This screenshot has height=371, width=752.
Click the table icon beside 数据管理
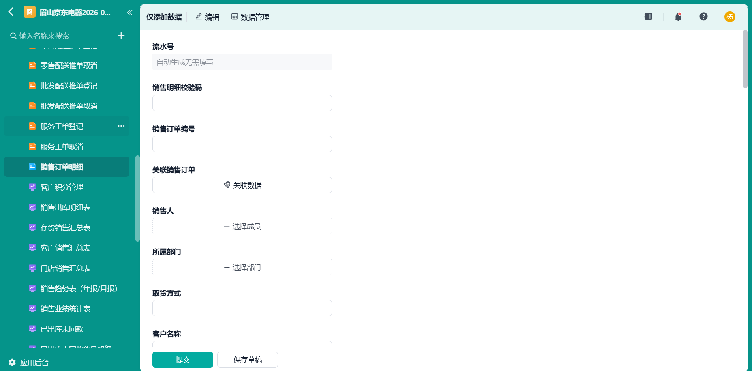234,17
